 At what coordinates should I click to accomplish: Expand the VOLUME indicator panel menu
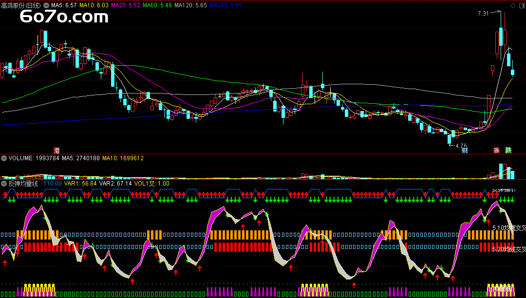tap(3, 158)
